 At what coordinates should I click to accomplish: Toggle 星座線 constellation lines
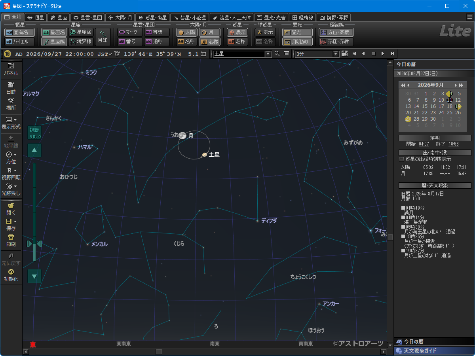pyautogui.click(x=54, y=42)
